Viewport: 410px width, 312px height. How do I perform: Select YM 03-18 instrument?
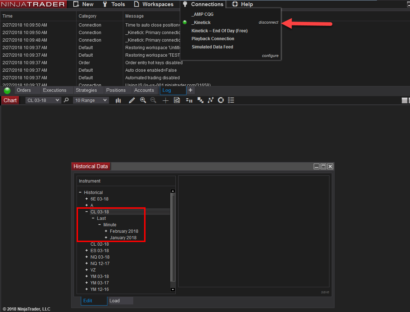(100, 276)
